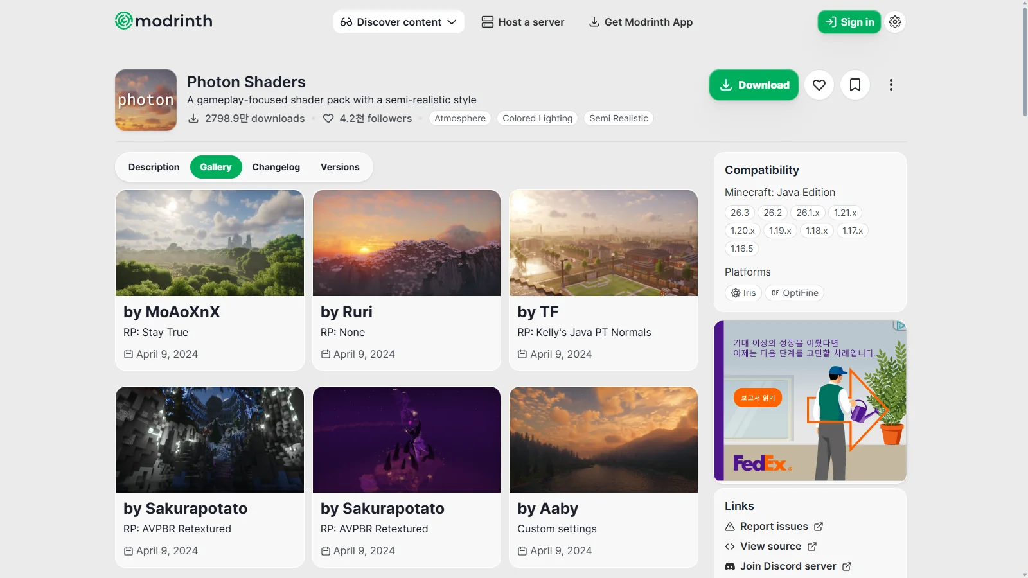Open the three-dot more options menu
Image resolution: width=1028 pixels, height=578 pixels.
[891, 85]
